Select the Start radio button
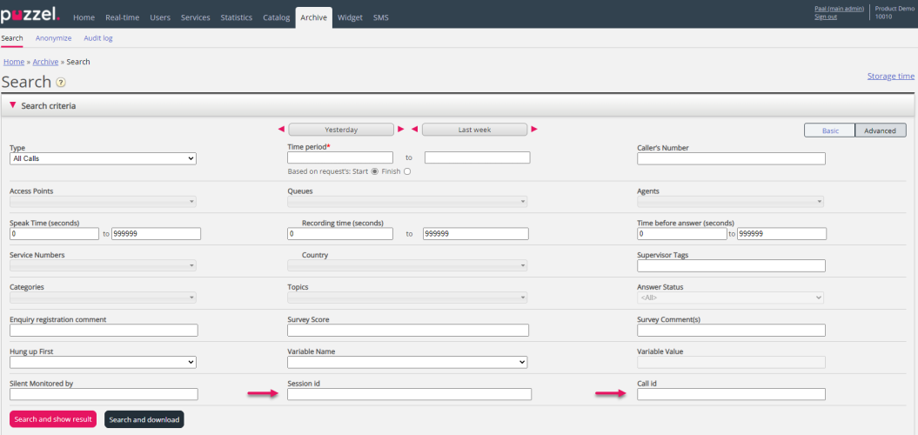918x435 pixels. click(x=375, y=171)
